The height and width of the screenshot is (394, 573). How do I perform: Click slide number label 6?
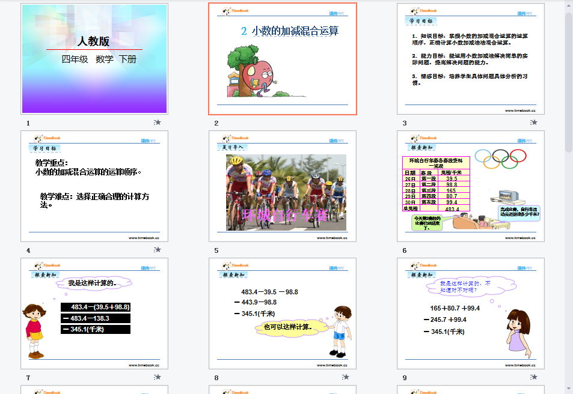pos(405,250)
